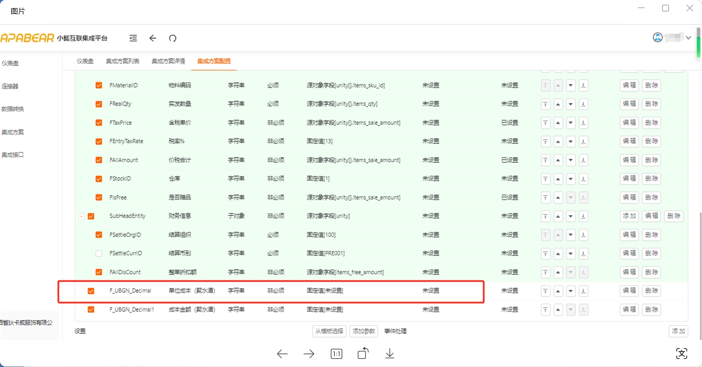702x367 pixels.
Task: Collapse the sidebar menu toggle icon
Action: tap(133, 38)
